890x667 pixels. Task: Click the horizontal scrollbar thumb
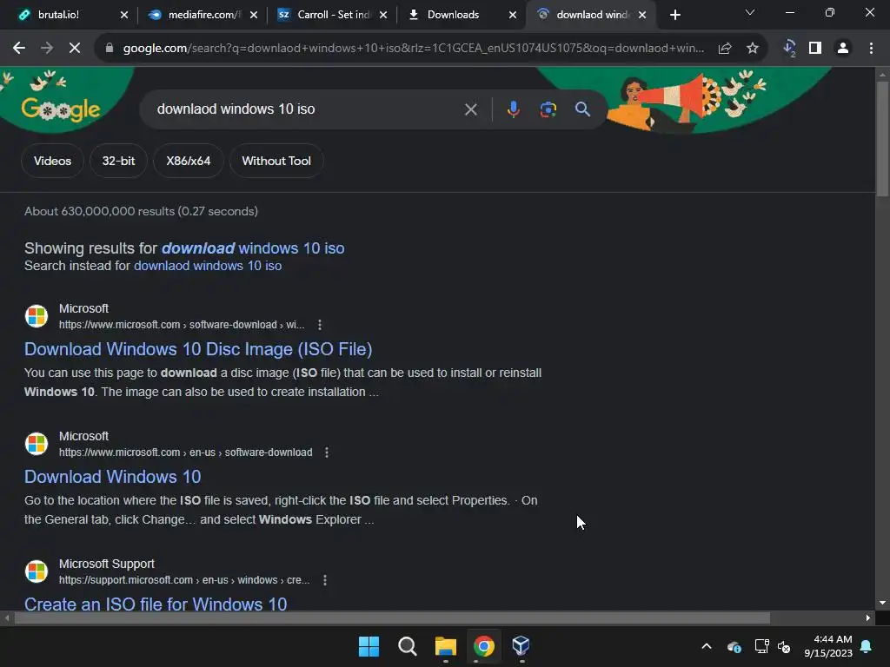pos(392,617)
